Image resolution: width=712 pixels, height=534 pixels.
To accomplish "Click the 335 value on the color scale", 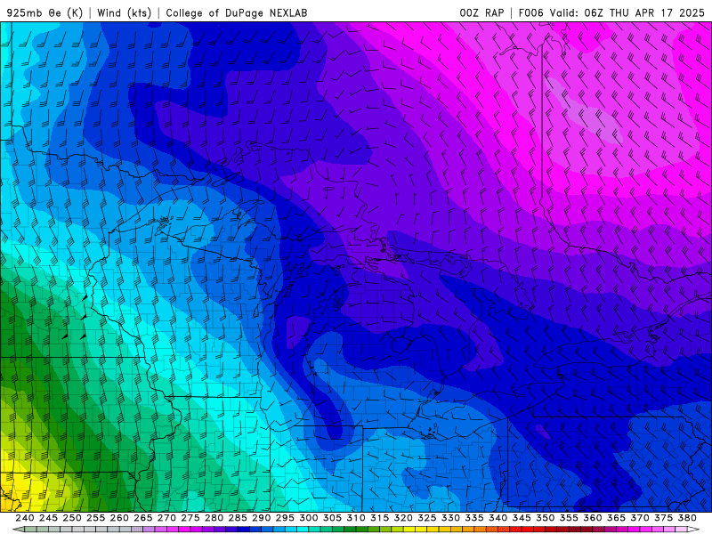I will pos(474,518).
